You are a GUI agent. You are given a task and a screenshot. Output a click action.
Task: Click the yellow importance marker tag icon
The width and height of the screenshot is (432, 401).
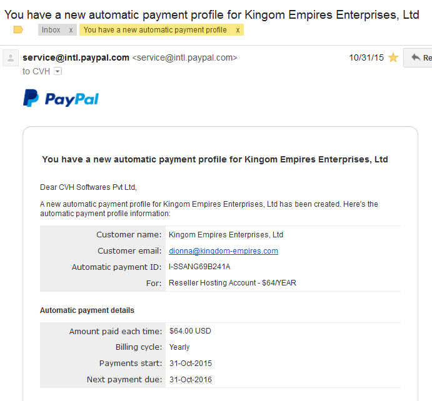click(18, 29)
